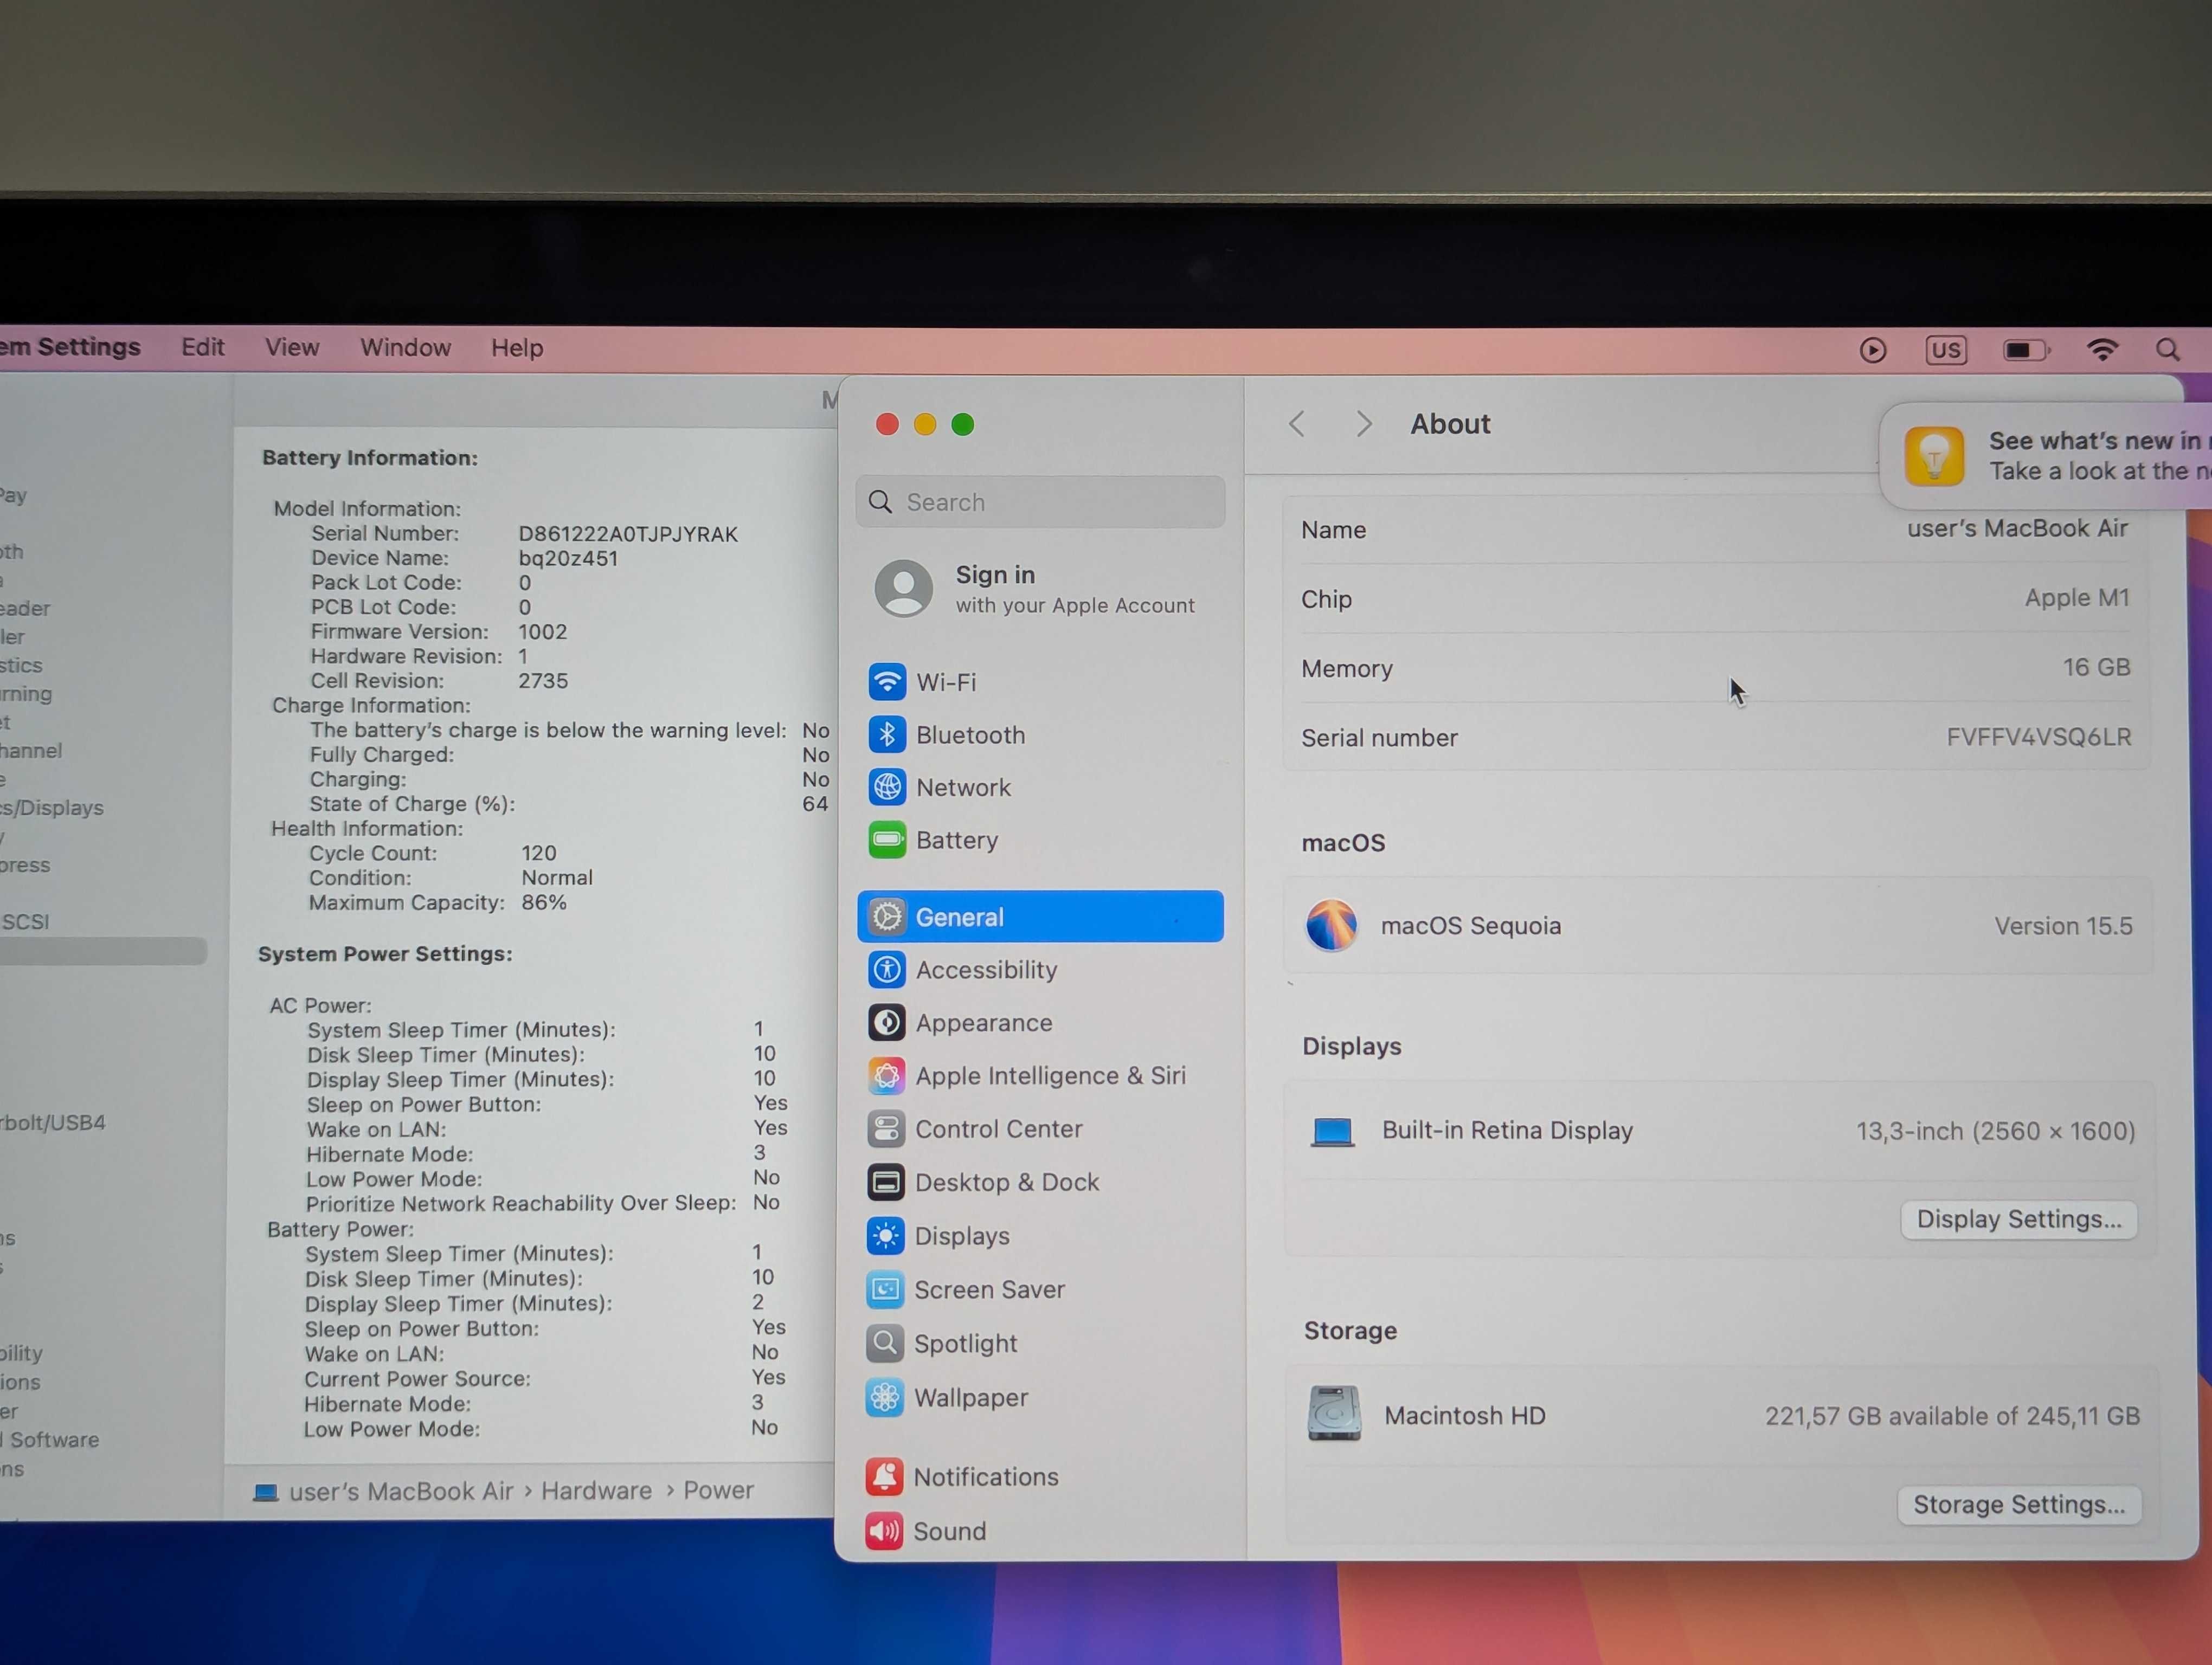
Task: Open US input source menu
Action: pyautogui.click(x=1946, y=350)
